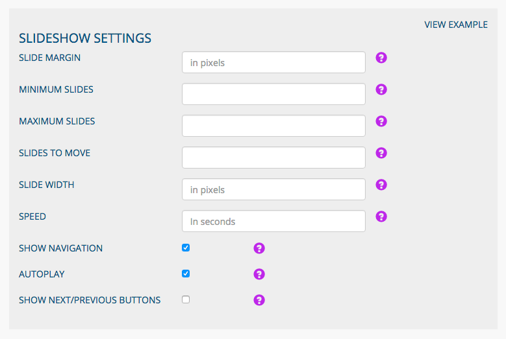Screen dimensions: 506x339
Task: Enable Show Next/Previous Buttons checkbox
Action: [x=186, y=299]
